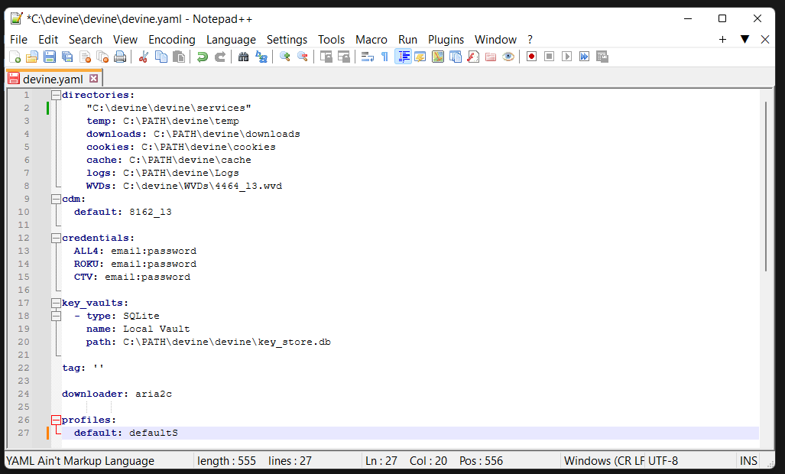This screenshot has height=474, width=785.
Task: Click the Zoom Out magnifier icon
Action: pos(303,57)
